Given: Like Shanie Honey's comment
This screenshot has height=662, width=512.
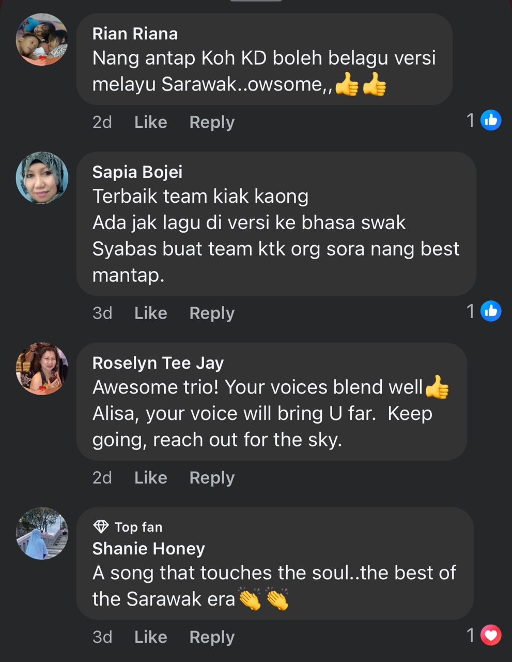Looking at the screenshot, I should [x=150, y=637].
